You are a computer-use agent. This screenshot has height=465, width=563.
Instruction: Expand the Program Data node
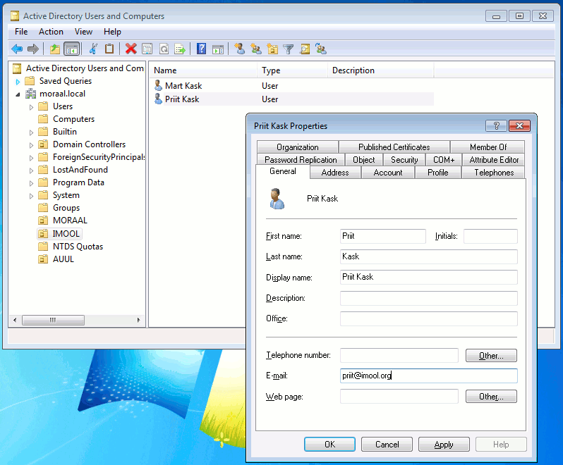[31, 183]
